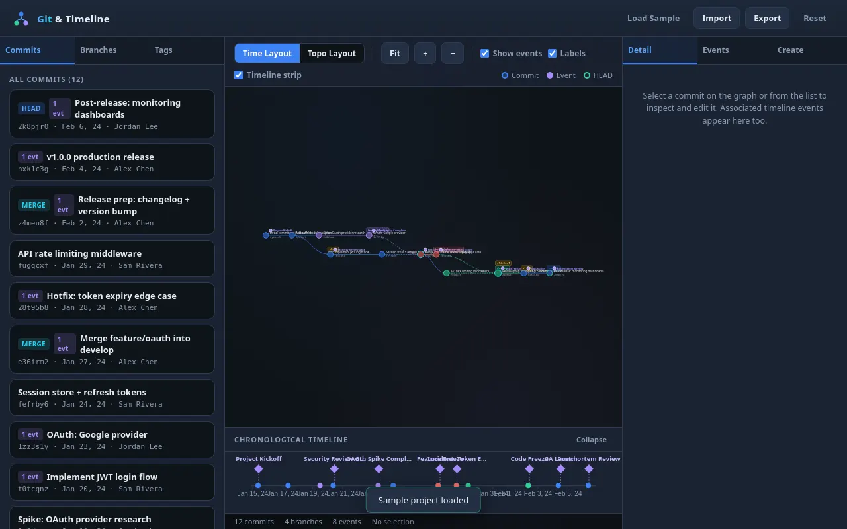Click the MERGE badge on Release prep commit
Screen dimensions: 847x529
coord(34,205)
